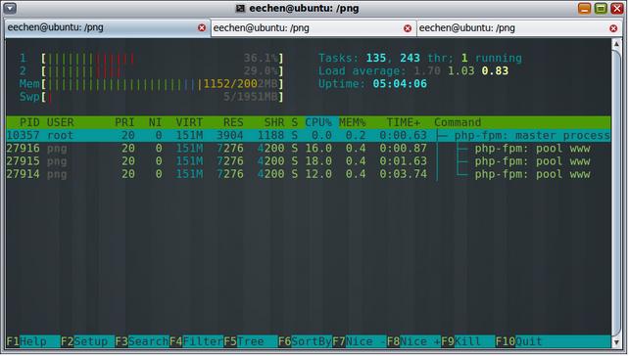
Task: Click F10 Quit
Action: pos(519,341)
